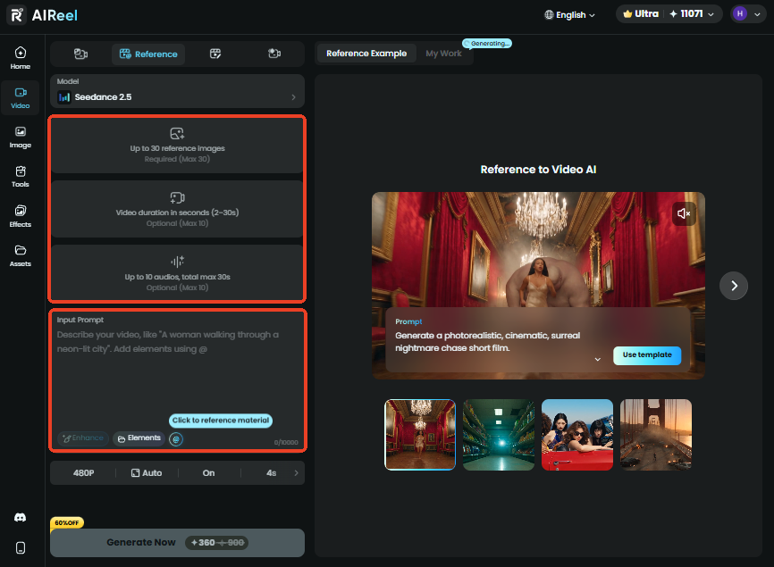Click the Enhance prompt button
The width and height of the screenshot is (774, 567).
coord(83,438)
